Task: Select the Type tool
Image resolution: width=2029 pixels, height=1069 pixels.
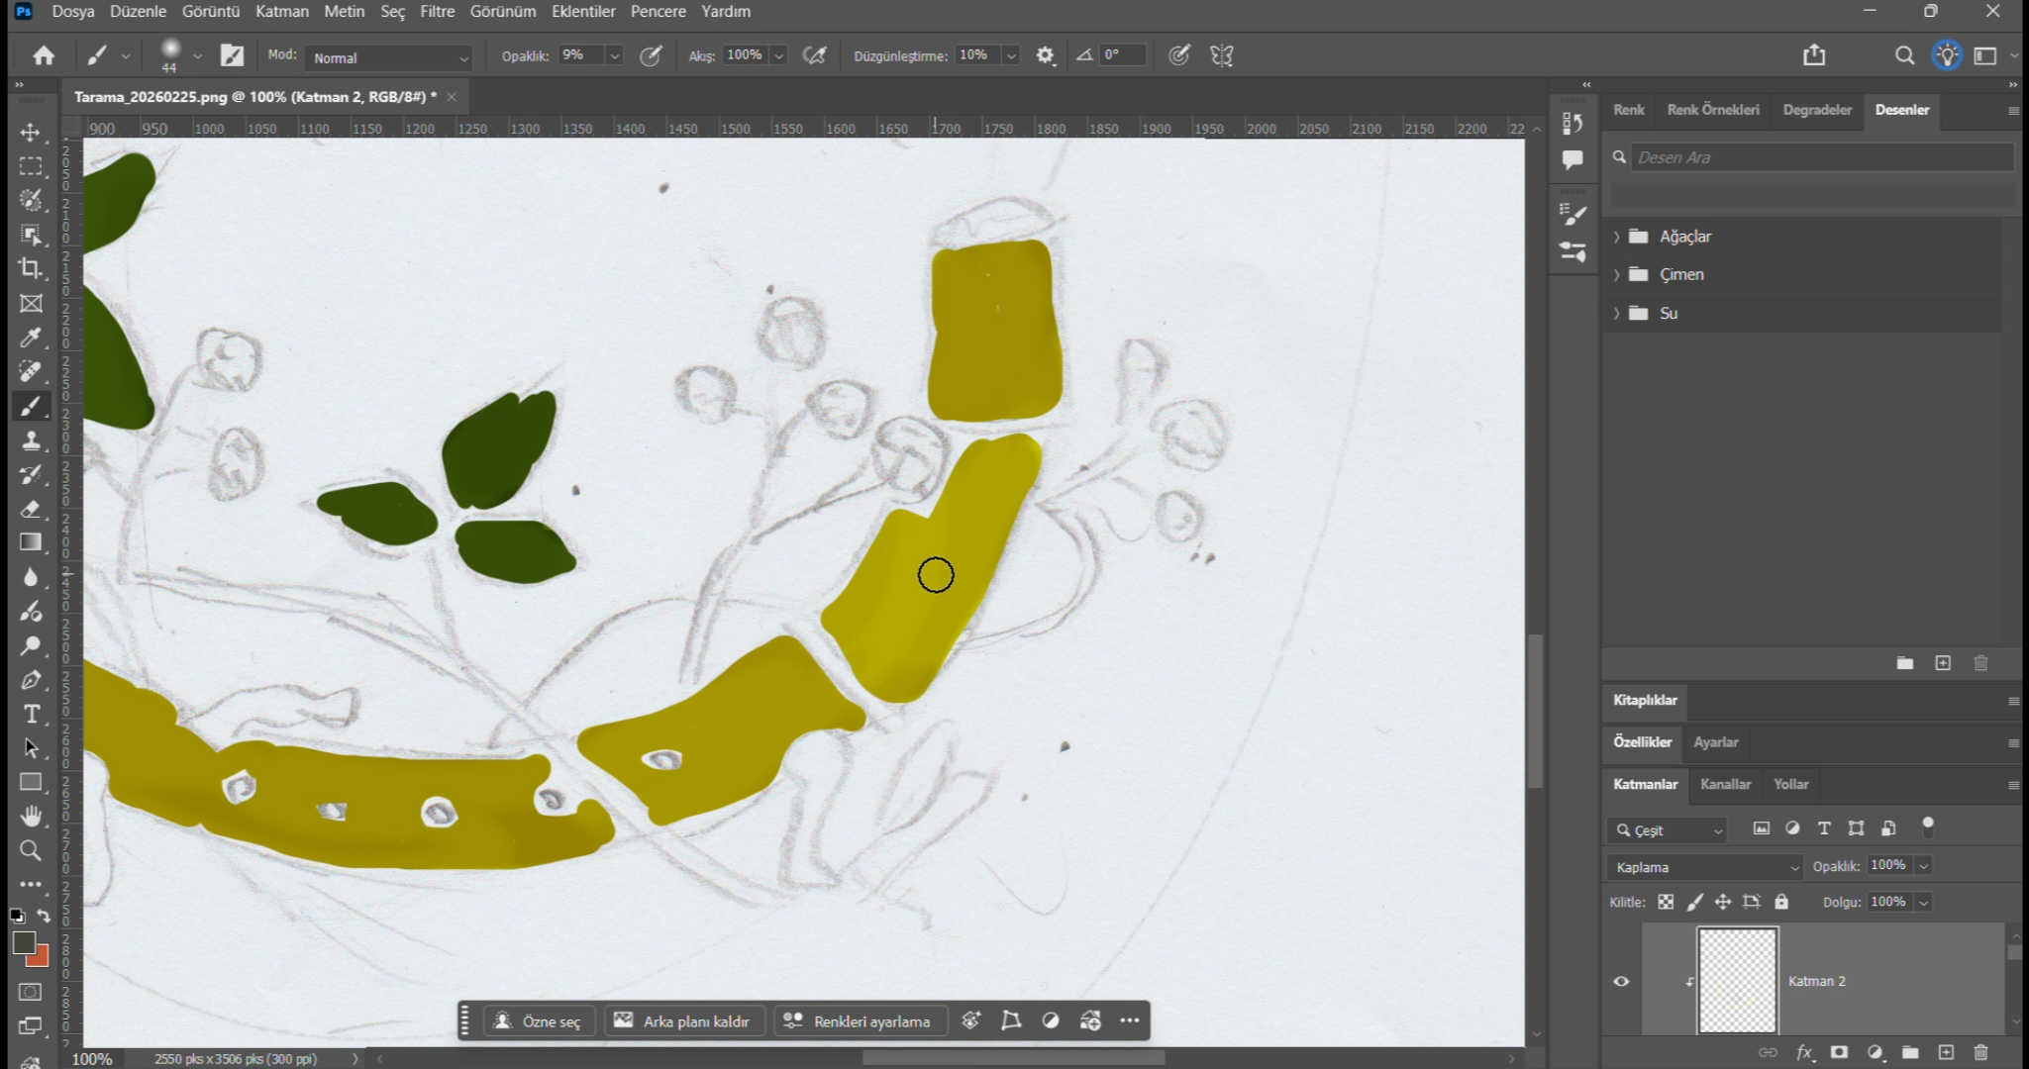Action: tap(31, 714)
